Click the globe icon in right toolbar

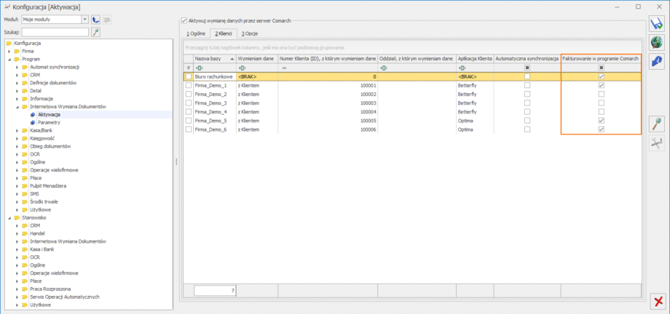(x=657, y=43)
